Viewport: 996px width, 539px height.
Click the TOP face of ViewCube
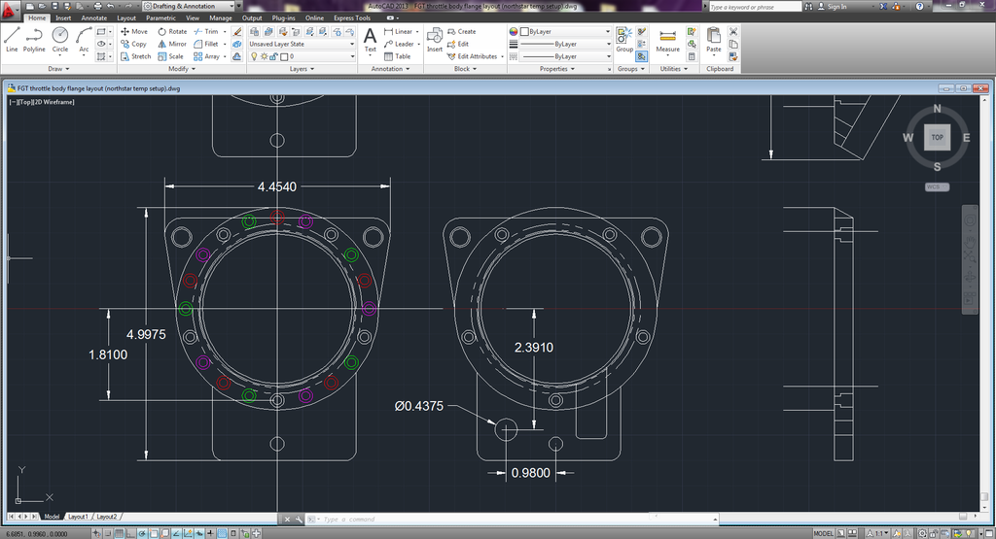(937, 138)
